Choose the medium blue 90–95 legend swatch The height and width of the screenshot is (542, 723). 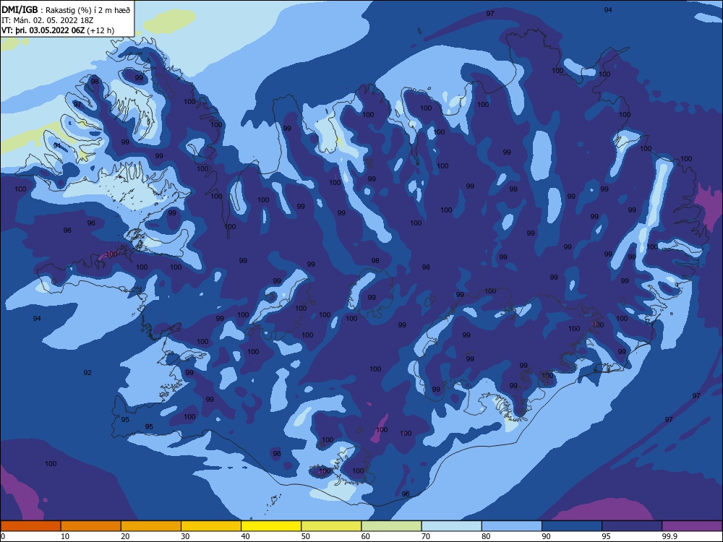pos(572,526)
